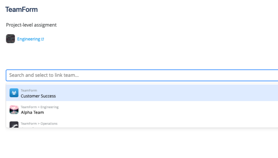Click the cut-off team name below Operations path
278x158 pixels.
click(29, 127)
